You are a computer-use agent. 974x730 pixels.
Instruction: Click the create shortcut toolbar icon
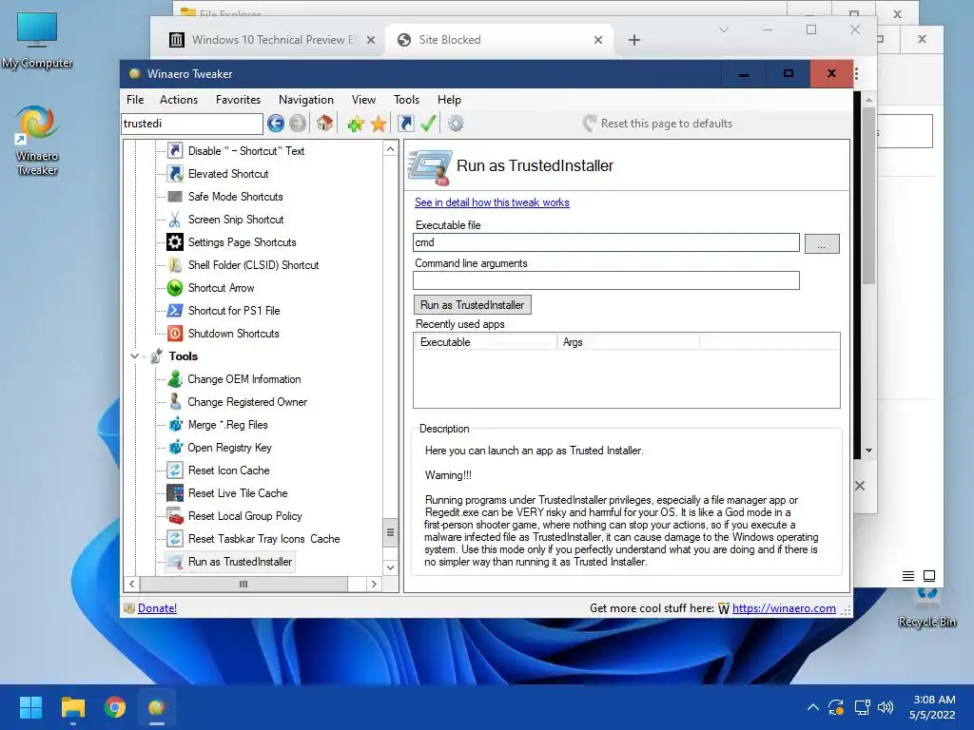pos(405,124)
